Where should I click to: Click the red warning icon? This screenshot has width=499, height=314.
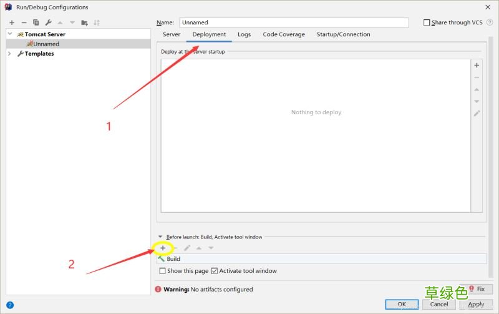pos(158,289)
